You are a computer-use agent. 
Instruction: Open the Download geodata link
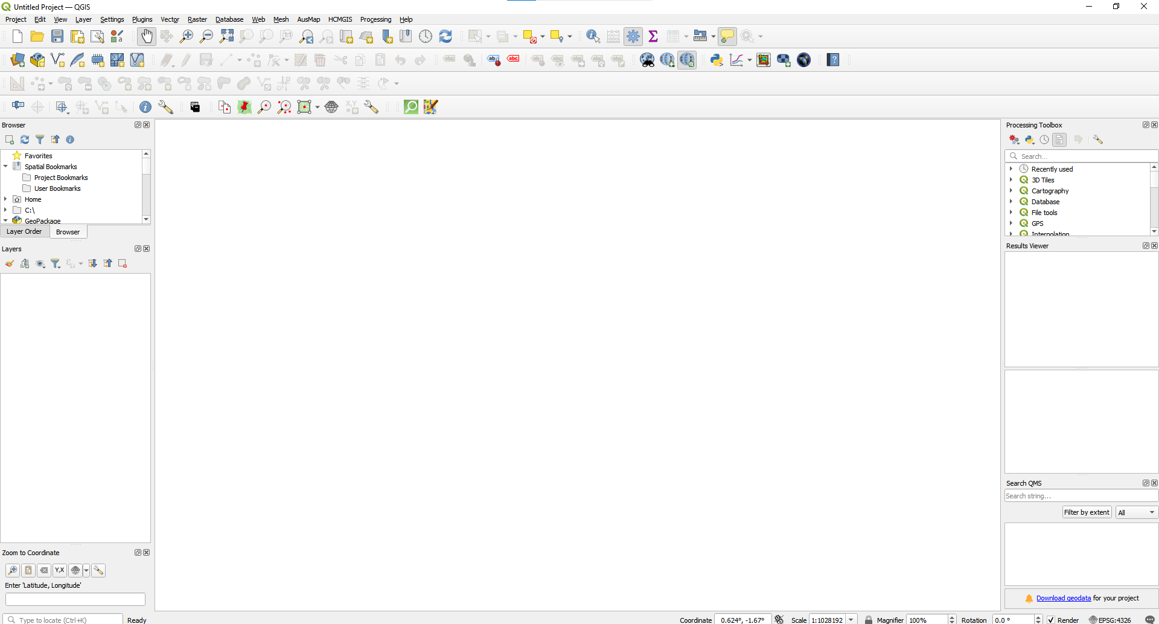pyautogui.click(x=1064, y=598)
